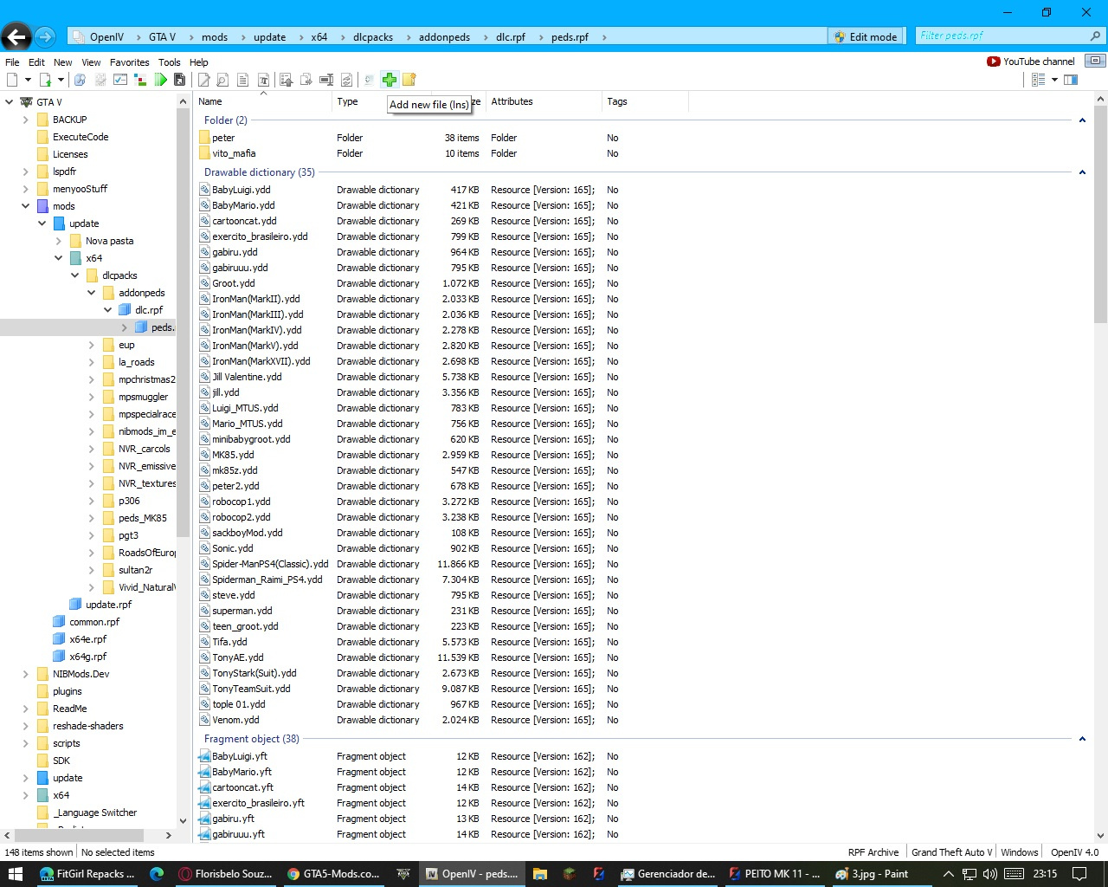Collapse the dlc.rpf tree node
The image size is (1108, 887).
107,310
